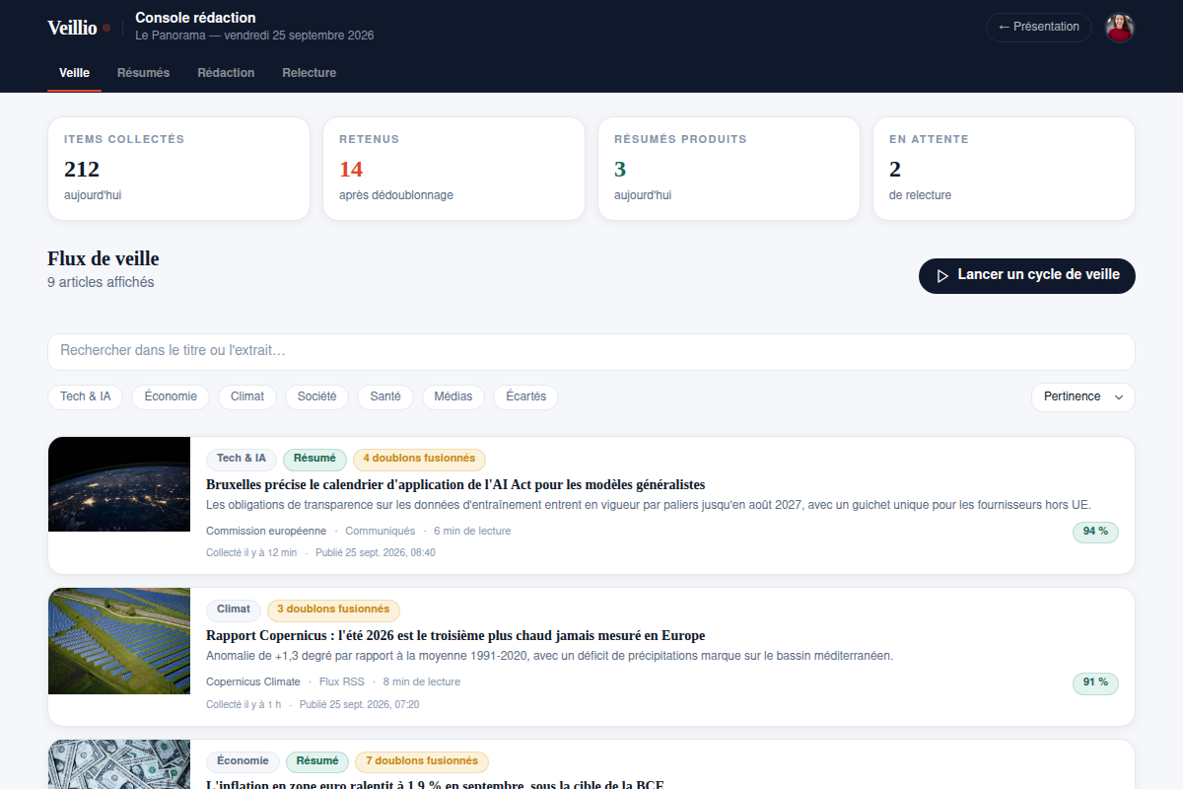This screenshot has height=789, width=1183.
Task: Click the En attente 2 card
Action: (x=1004, y=169)
